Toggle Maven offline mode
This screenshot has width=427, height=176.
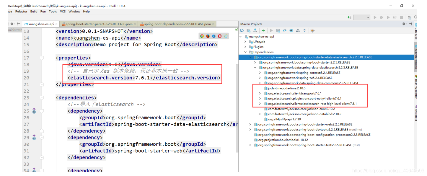pos(285,30)
